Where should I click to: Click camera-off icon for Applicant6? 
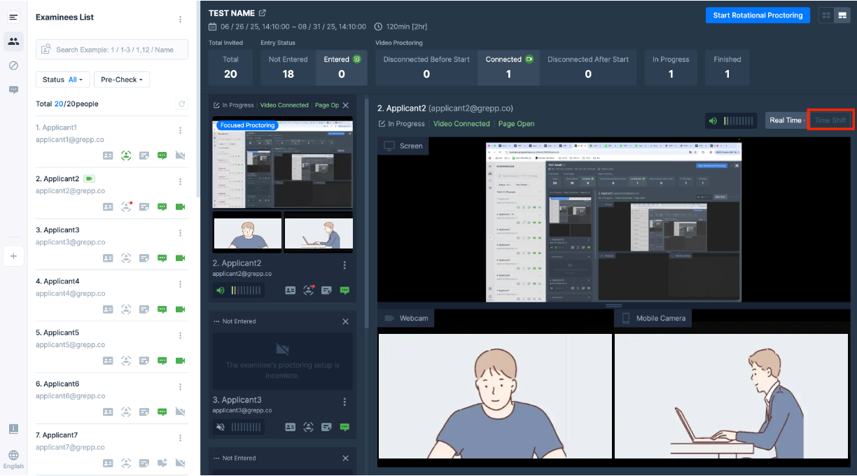coord(180,412)
